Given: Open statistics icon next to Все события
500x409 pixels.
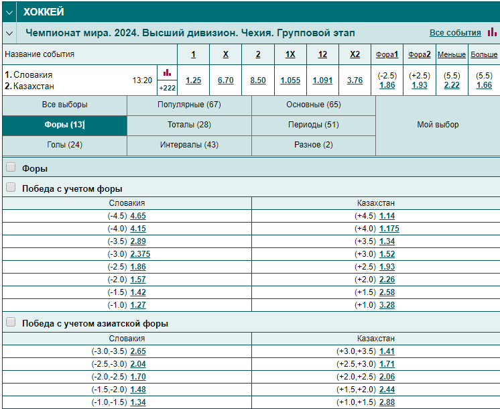Looking at the screenshot, I should pyautogui.click(x=492, y=32).
